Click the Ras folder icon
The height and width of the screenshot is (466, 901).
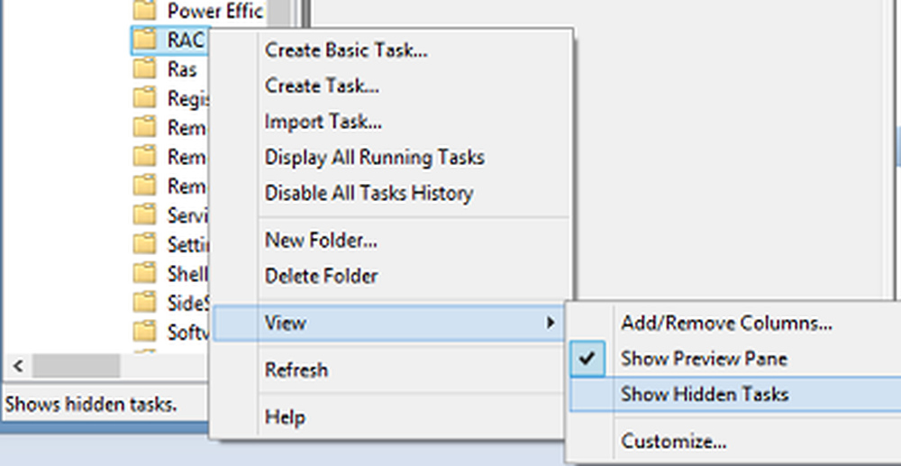[144, 69]
